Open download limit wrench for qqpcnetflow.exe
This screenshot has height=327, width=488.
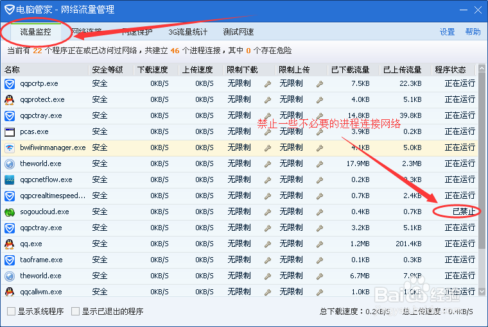[268, 180]
